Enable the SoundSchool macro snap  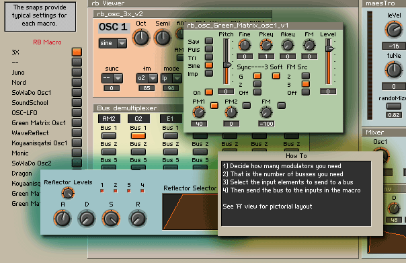coord(77,103)
